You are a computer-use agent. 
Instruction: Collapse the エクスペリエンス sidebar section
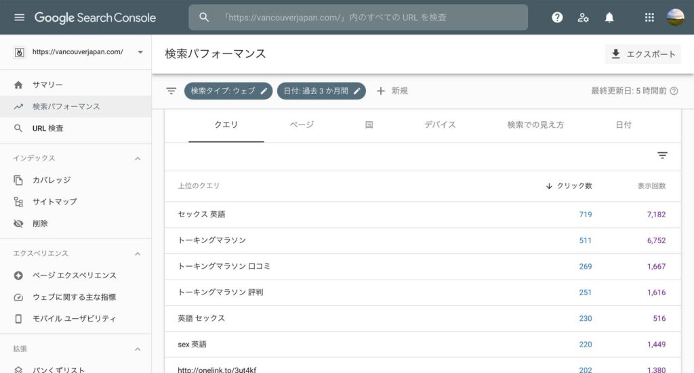(138, 254)
